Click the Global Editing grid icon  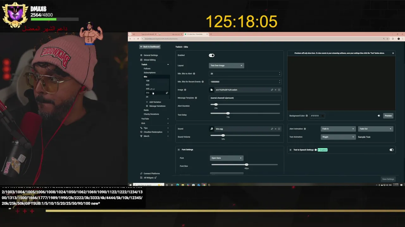[141, 60]
